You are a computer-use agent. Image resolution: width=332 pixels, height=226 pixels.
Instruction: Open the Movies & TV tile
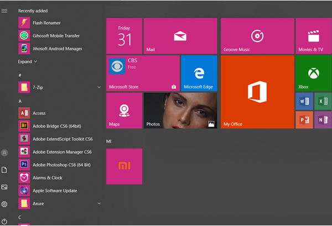314,36
